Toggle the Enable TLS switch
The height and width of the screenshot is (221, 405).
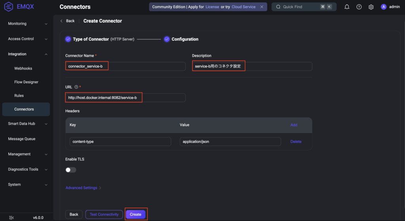71,170
